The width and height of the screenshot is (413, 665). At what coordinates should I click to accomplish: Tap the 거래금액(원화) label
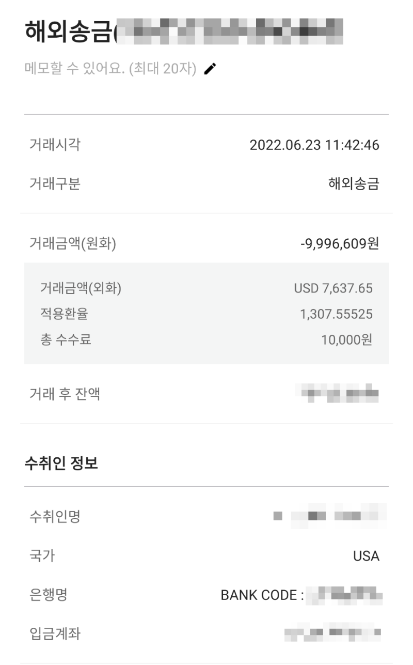click(x=73, y=243)
